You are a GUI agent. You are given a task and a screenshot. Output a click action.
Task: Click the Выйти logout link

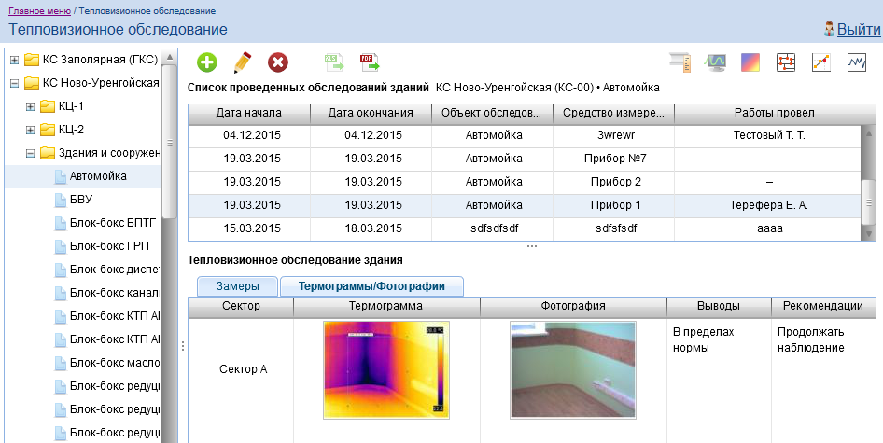859,29
